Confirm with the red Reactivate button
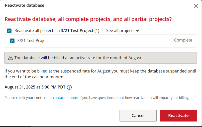This screenshot has width=202, height=127. (178, 115)
